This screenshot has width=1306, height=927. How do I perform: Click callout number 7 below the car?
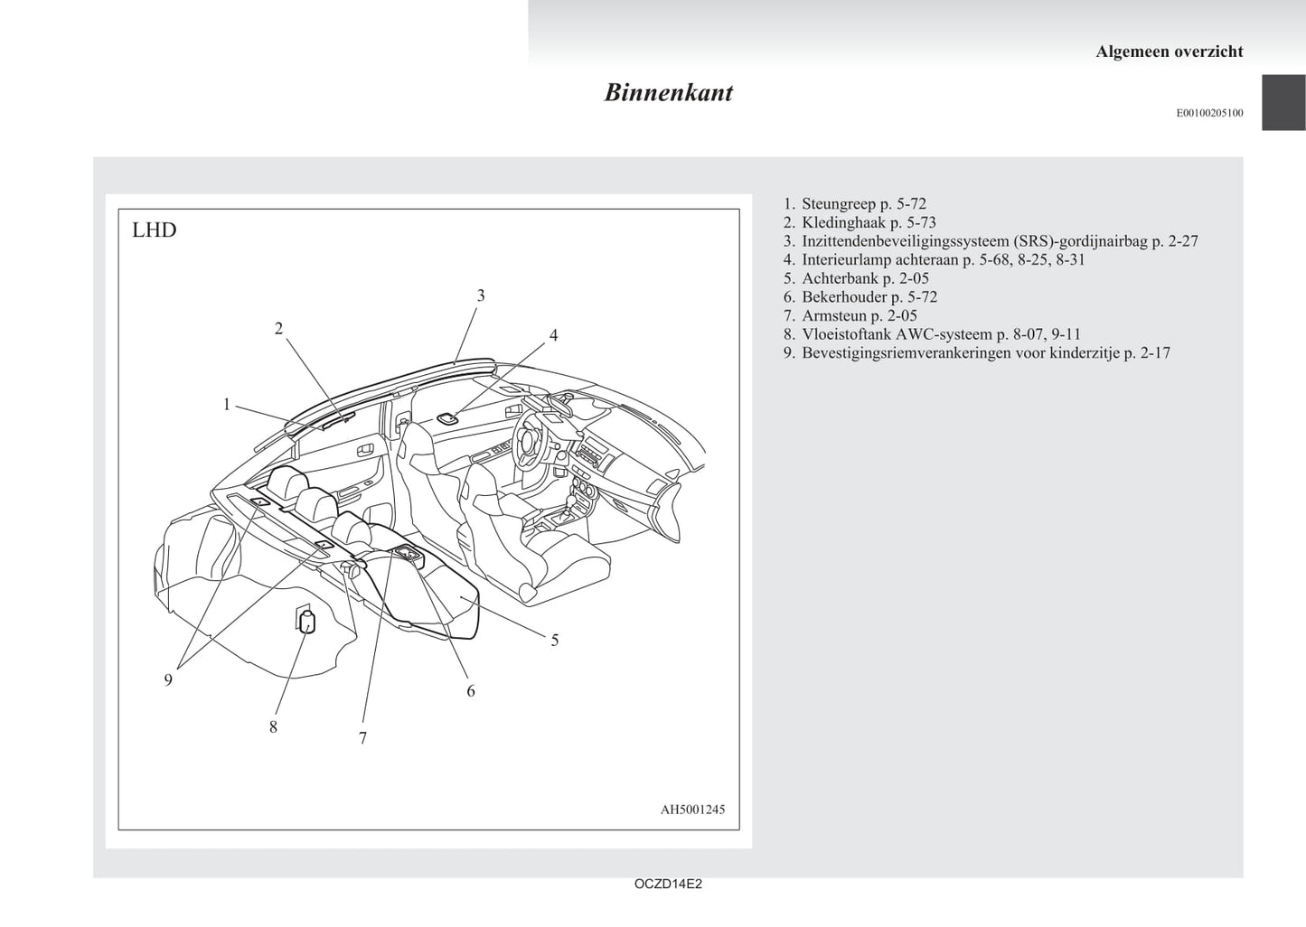362,738
